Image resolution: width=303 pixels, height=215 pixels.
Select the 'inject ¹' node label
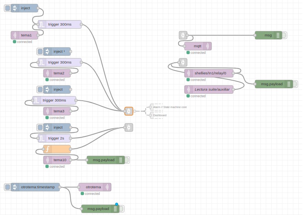point(59,52)
